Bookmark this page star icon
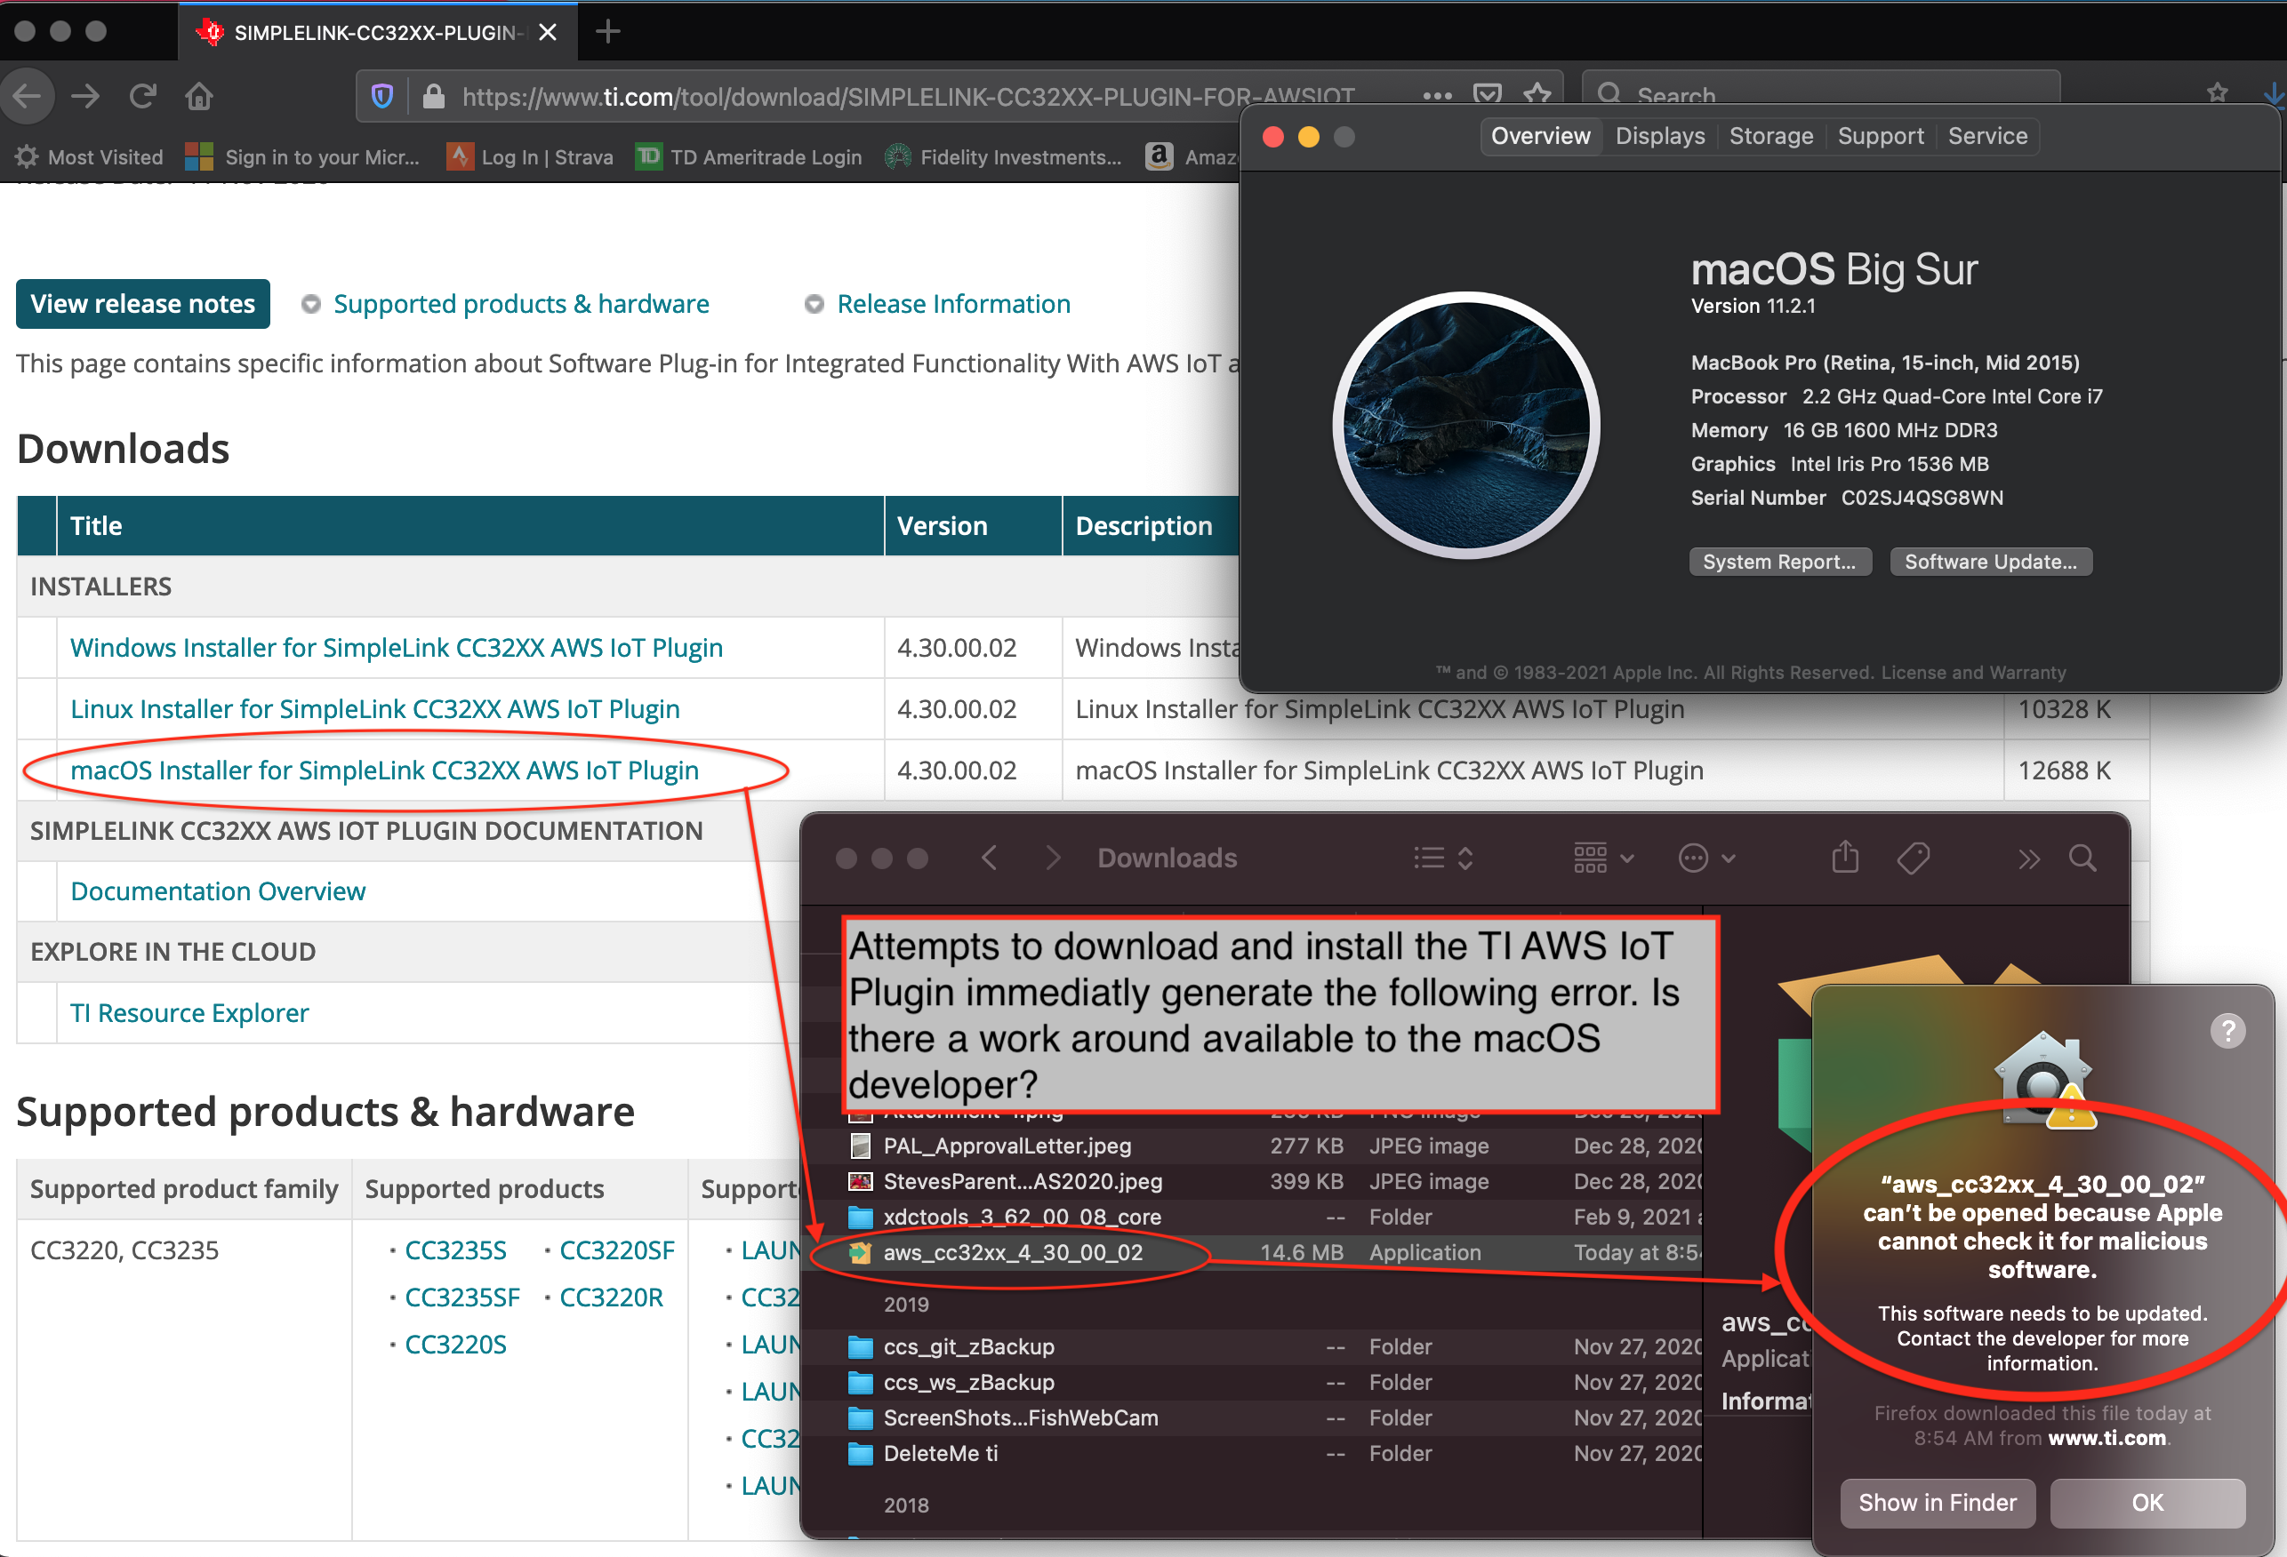This screenshot has width=2287, height=1557. coord(1537,95)
